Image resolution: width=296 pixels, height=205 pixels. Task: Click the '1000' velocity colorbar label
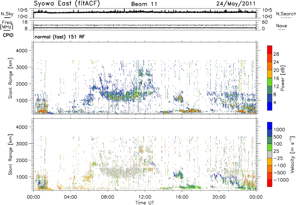tap(279, 130)
